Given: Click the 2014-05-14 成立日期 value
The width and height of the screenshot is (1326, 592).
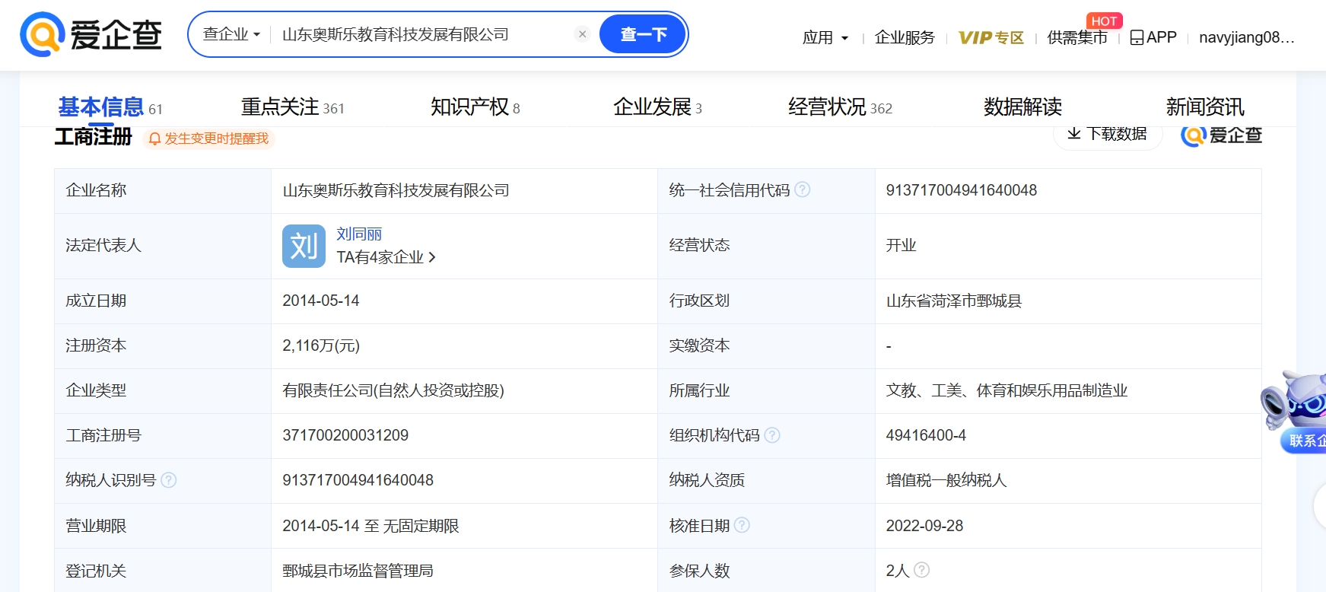Looking at the screenshot, I should coord(321,301).
